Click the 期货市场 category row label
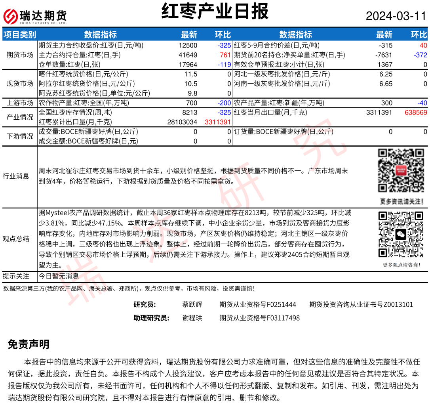Screen dimensions: 430x403 pyautogui.click(x=20, y=55)
